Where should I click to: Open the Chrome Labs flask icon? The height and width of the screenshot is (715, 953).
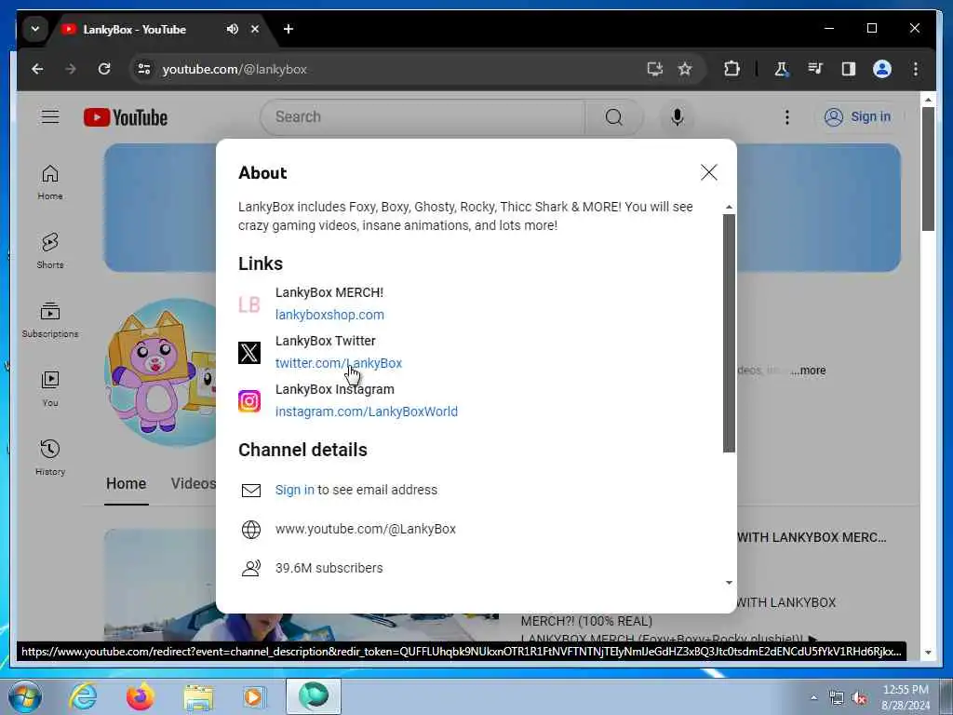pyautogui.click(x=782, y=69)
